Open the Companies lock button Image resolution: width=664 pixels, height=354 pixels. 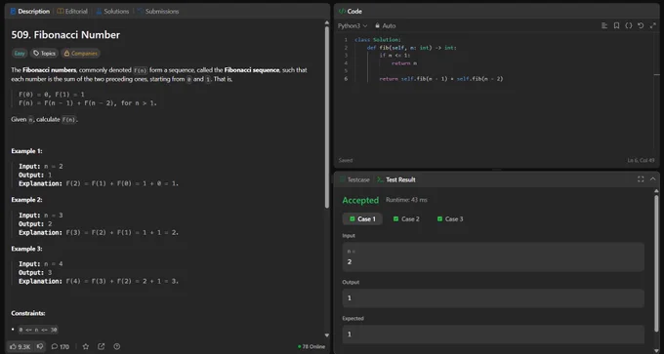[x=80, y=54]
